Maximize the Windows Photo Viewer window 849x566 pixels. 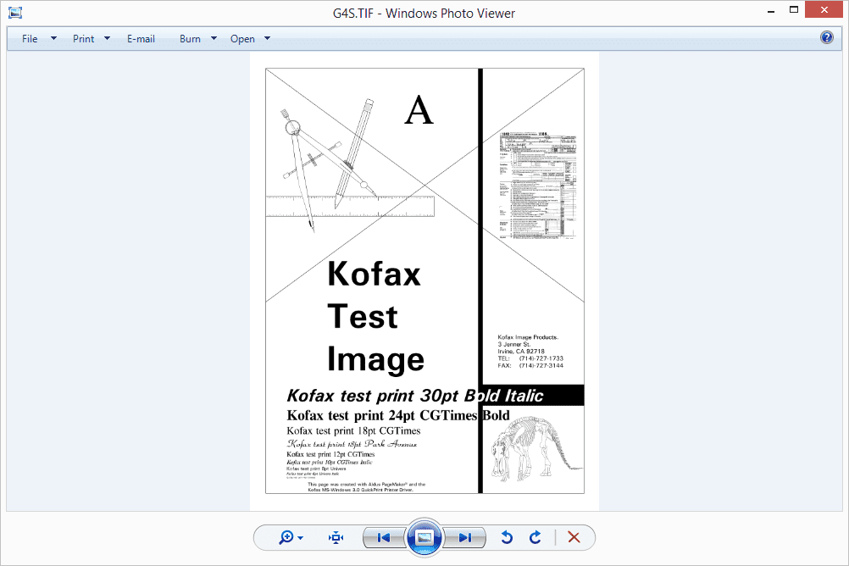click(794, 10)
